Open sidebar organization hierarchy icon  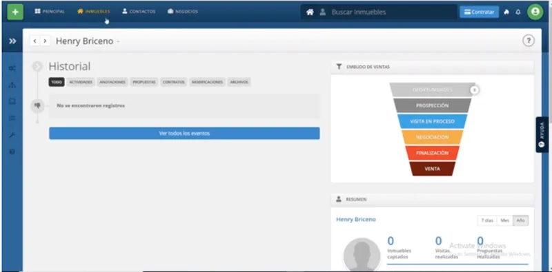[x=12, y=85]
